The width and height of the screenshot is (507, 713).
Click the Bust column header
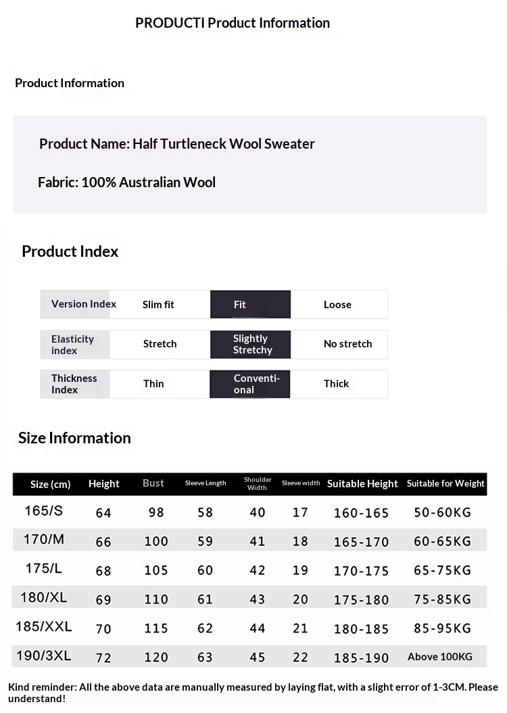(153, 483)
